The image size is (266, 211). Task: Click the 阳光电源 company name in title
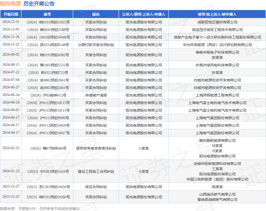[11, 4]
